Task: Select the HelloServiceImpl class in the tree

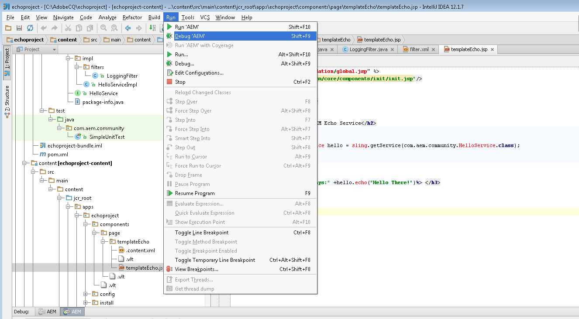Action: point(117,85)
